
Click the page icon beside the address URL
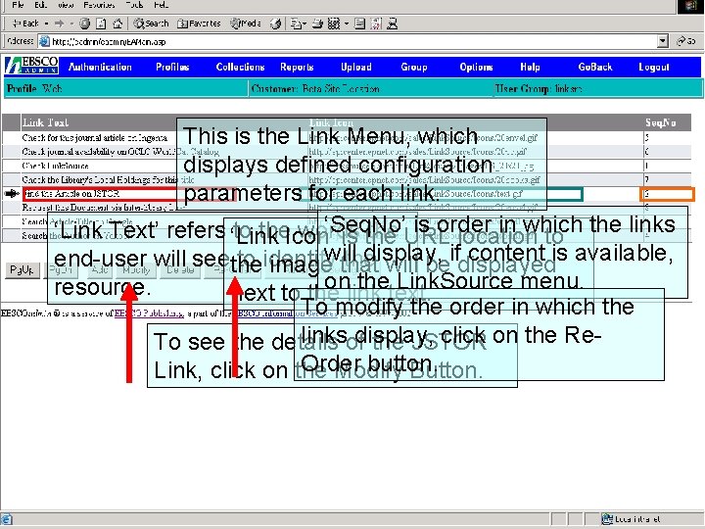44,41
